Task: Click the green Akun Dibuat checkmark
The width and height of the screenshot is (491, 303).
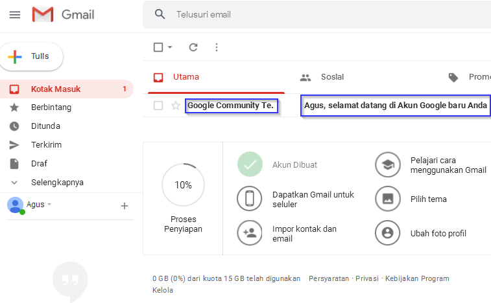Action: tap(250, 164)
